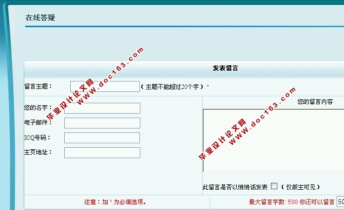Select the 电子邮件 input field
This screenshot has height=210, width=344.
click(102, 123)
